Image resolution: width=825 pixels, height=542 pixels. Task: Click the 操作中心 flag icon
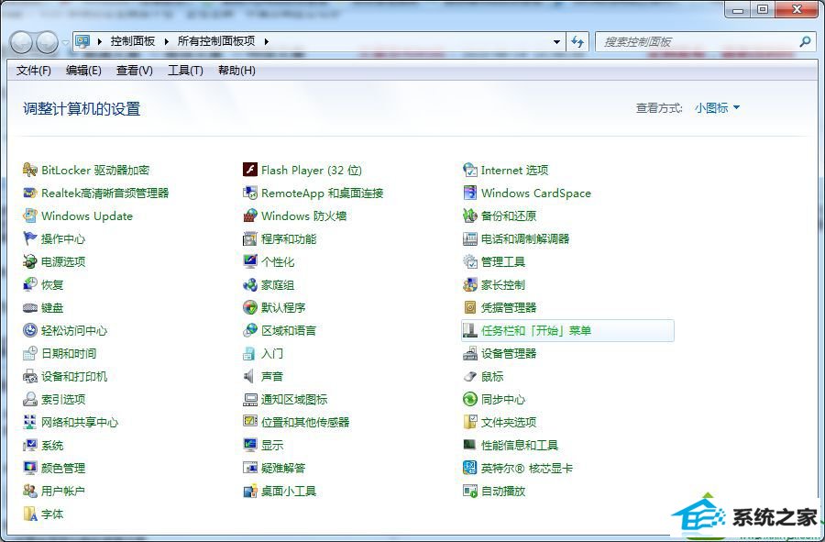(x=30, y=238)
